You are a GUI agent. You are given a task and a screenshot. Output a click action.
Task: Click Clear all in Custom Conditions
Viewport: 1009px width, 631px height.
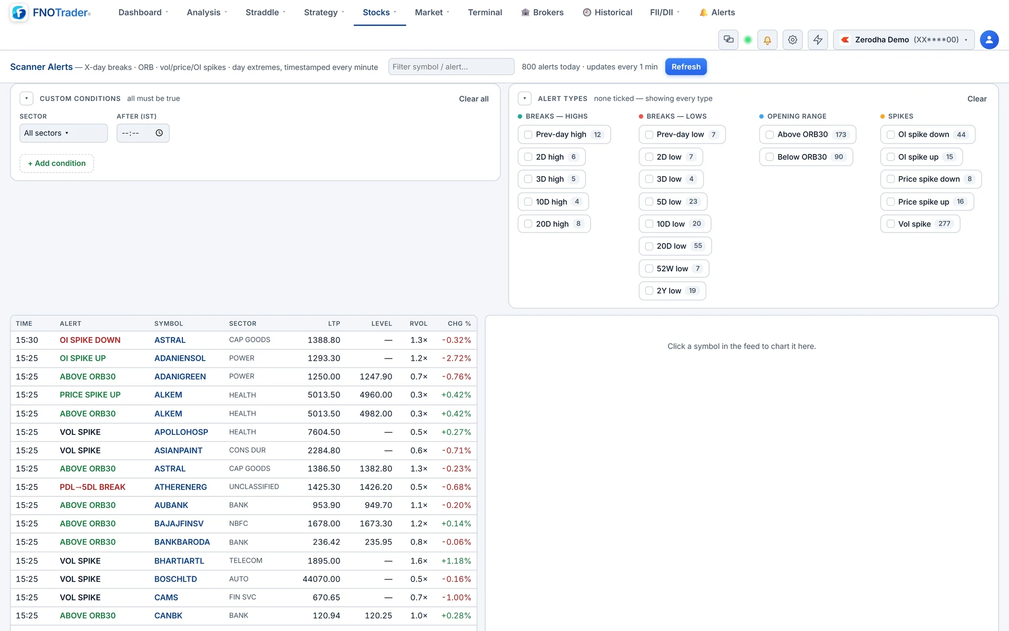(473, 99)
